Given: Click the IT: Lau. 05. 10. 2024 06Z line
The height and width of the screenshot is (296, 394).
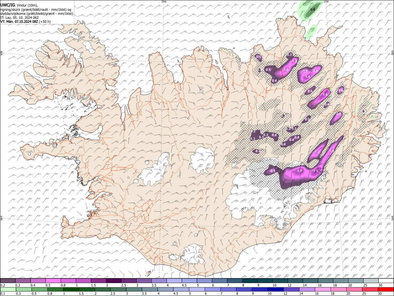Looking at the screenshot, I should click(20, 18).
